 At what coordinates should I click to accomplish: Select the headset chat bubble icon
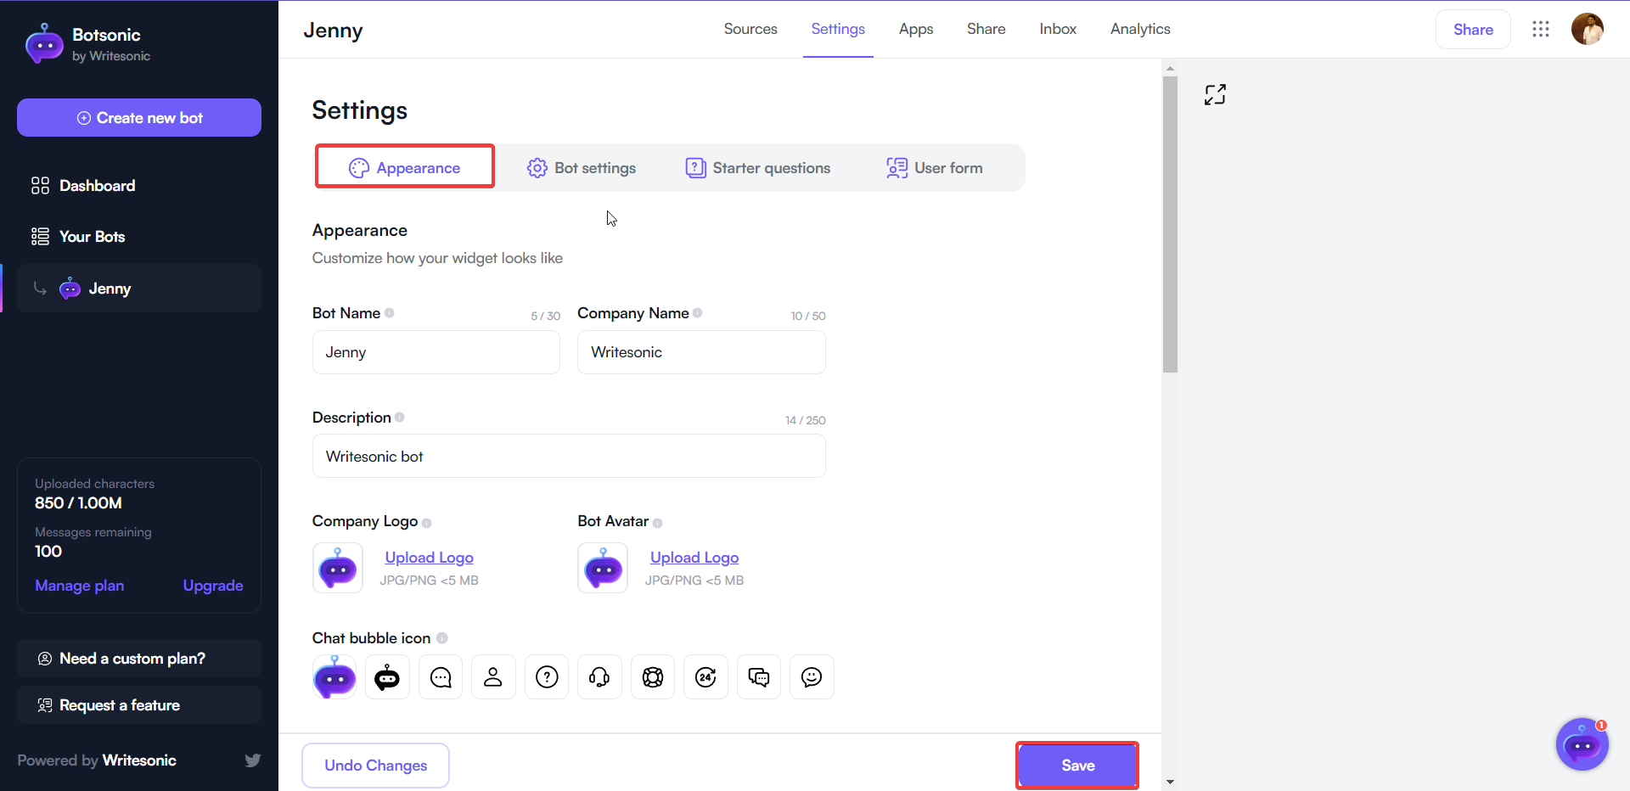[599, 676]
